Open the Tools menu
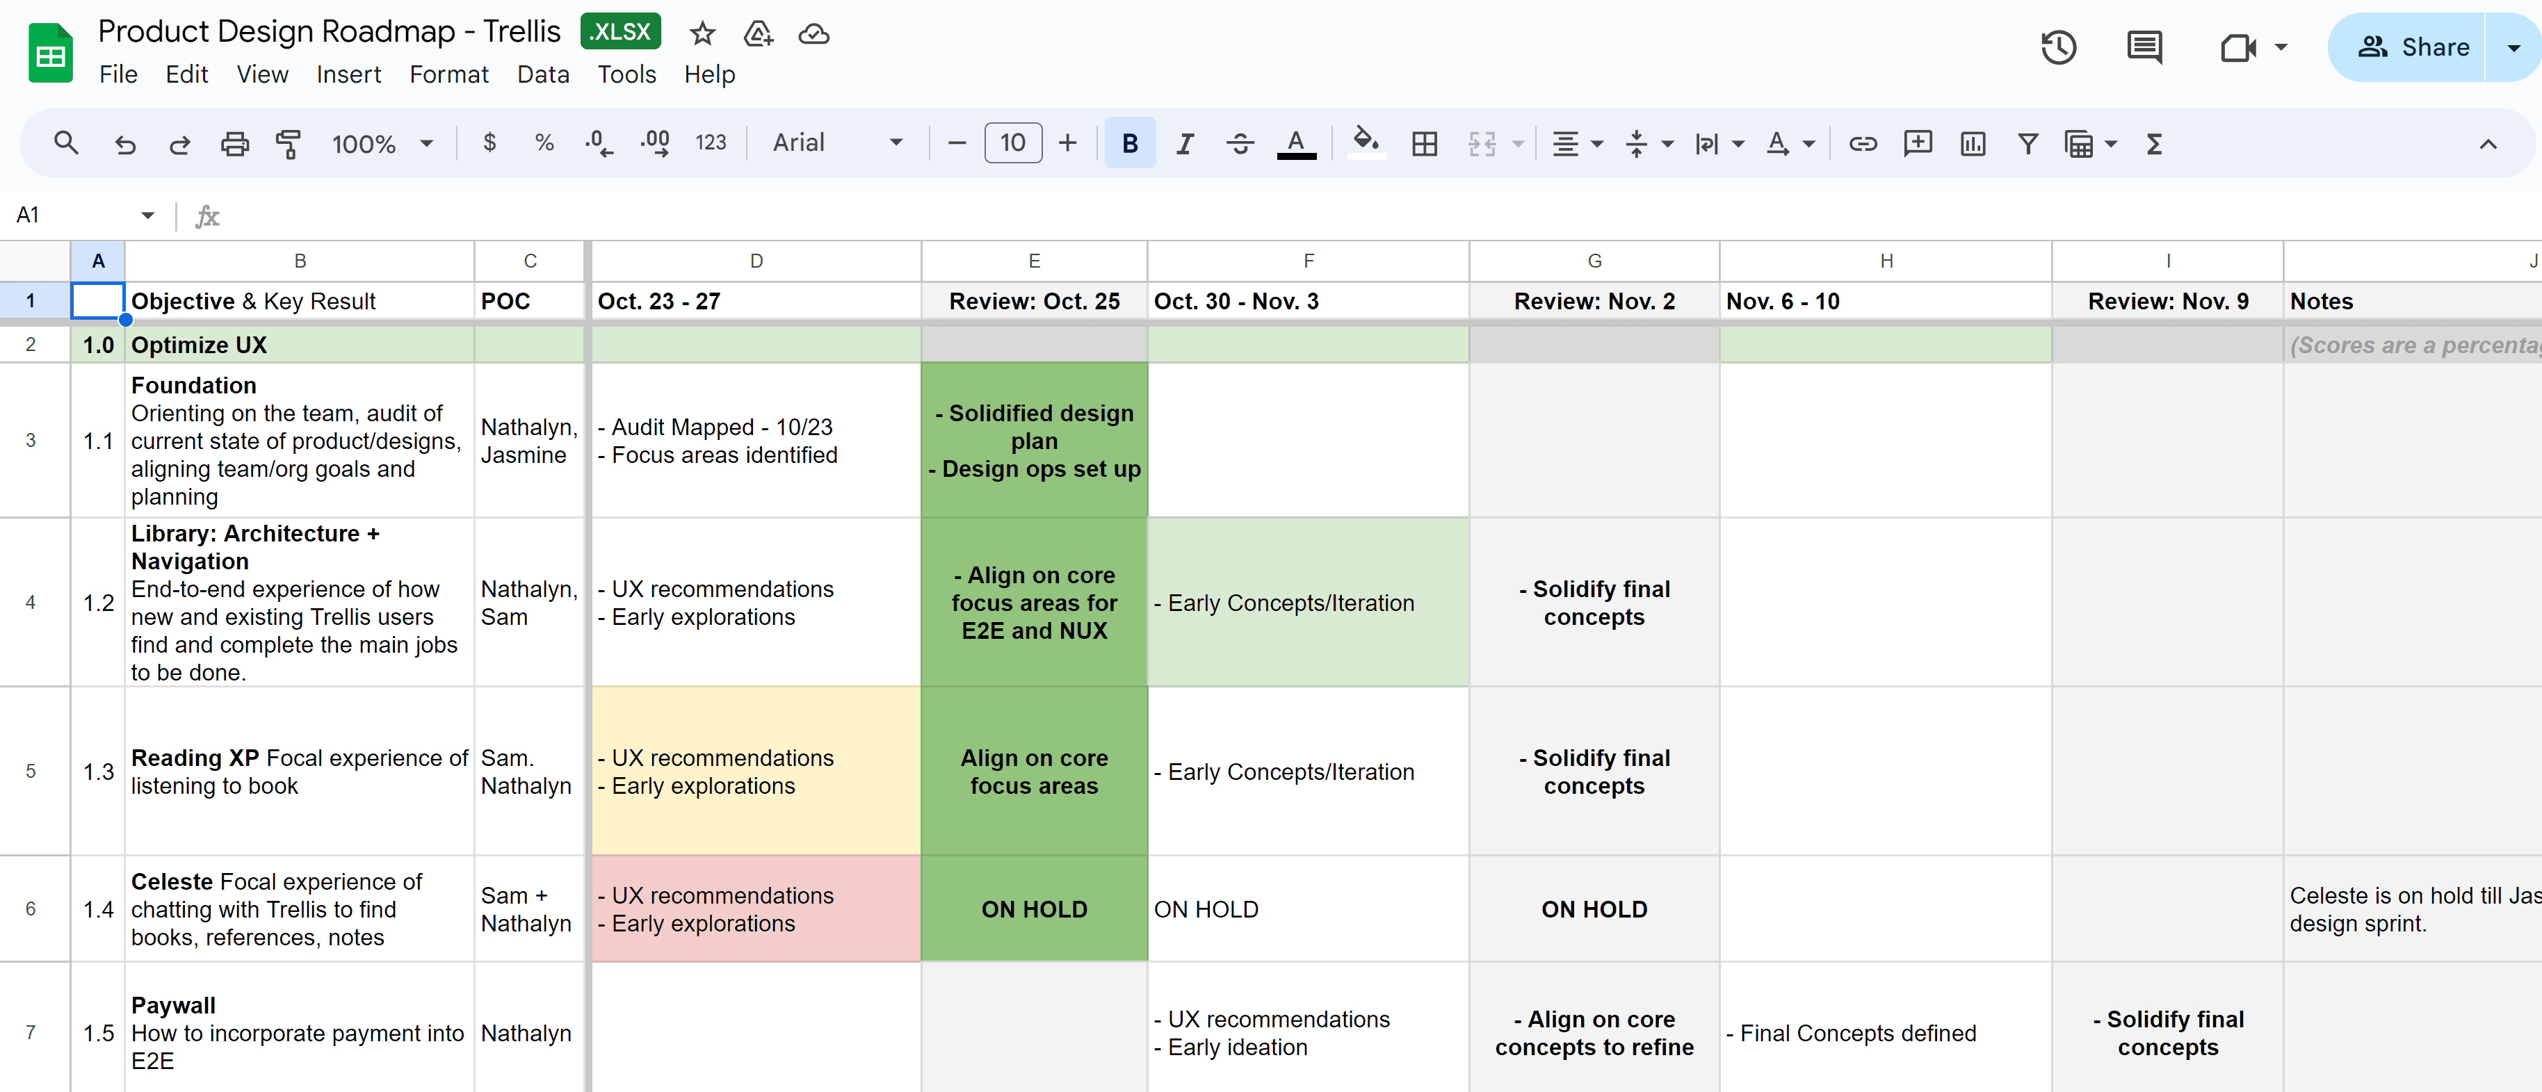The width and height of the screenshot is (2542, 1092). pos(626,75)
